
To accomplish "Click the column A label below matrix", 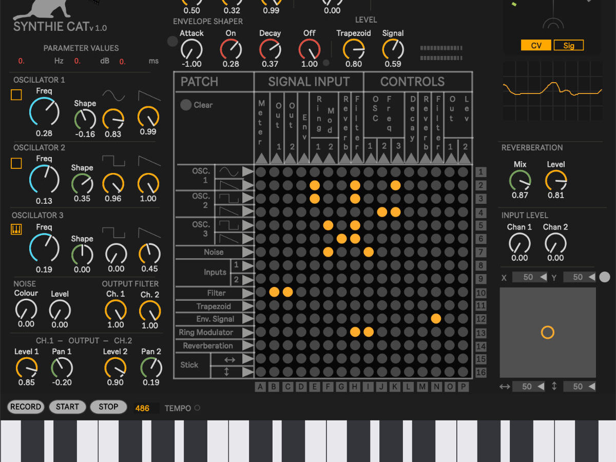I will pyautogui.click(x=261, y=387).
